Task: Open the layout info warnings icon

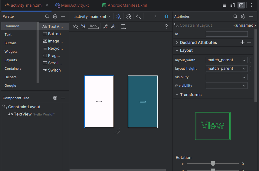Action: pyautogui.click(x=166, y=16)
